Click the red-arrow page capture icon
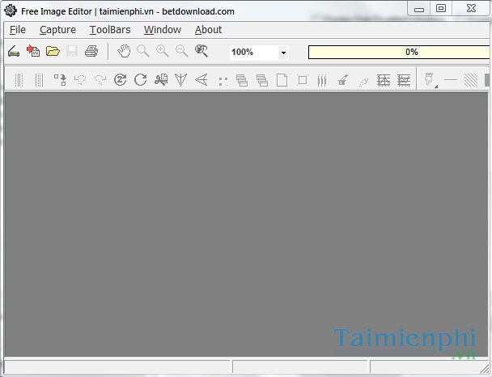Screen dimensions: 492x377 tap(33, 51)
